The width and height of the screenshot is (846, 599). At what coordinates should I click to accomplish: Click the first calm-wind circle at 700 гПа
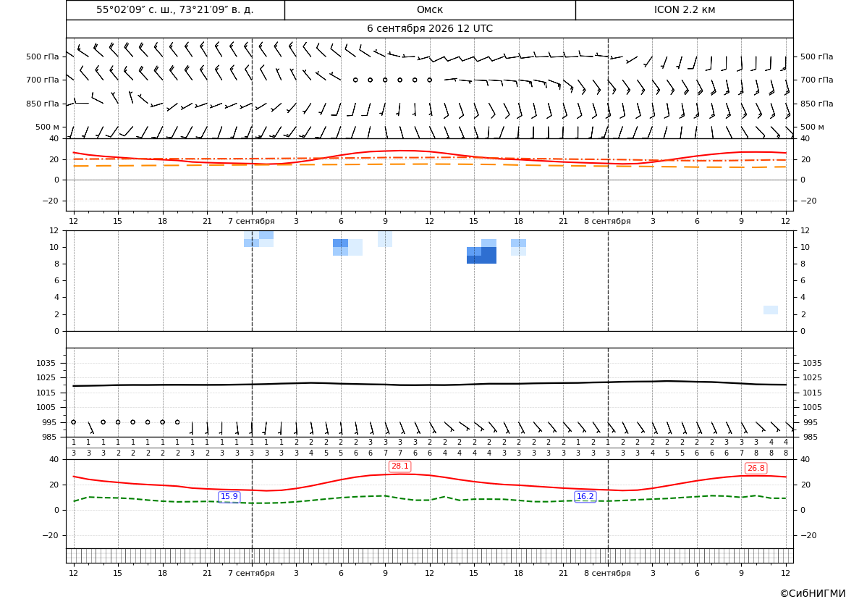(x=355, y=80)
